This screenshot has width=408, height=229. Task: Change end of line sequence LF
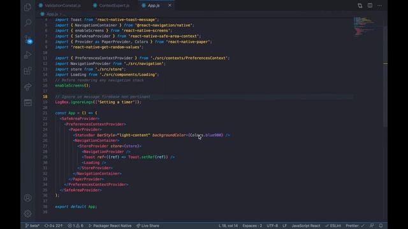(285, 226)
